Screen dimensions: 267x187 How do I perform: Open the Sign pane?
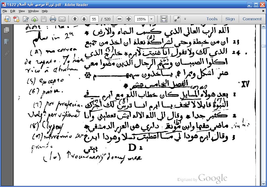pos(230,19)
